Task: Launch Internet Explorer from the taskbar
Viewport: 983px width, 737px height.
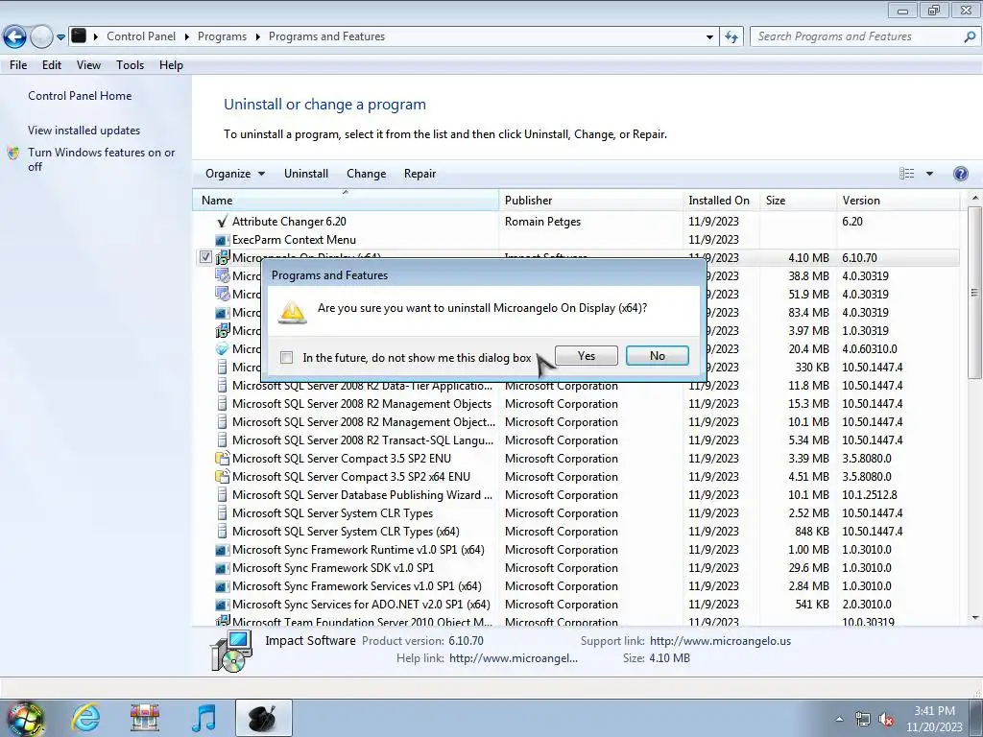Action: pyautogui.click(x=85, y=718)
